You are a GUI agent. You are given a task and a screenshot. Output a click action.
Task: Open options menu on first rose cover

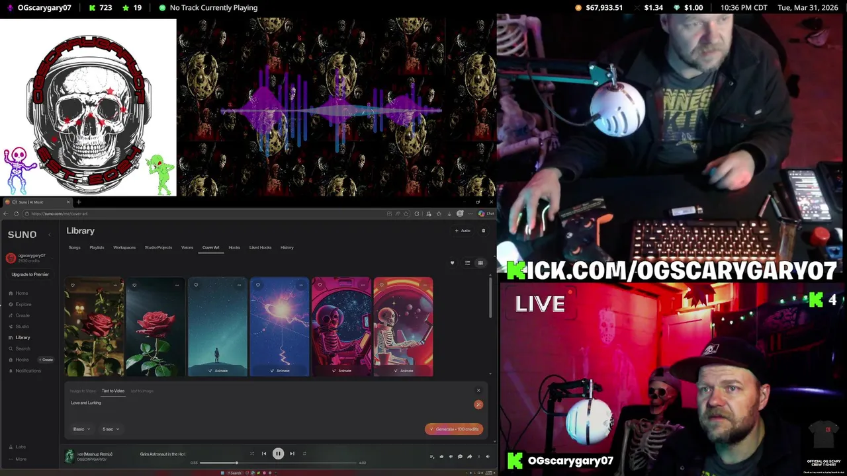115,286
